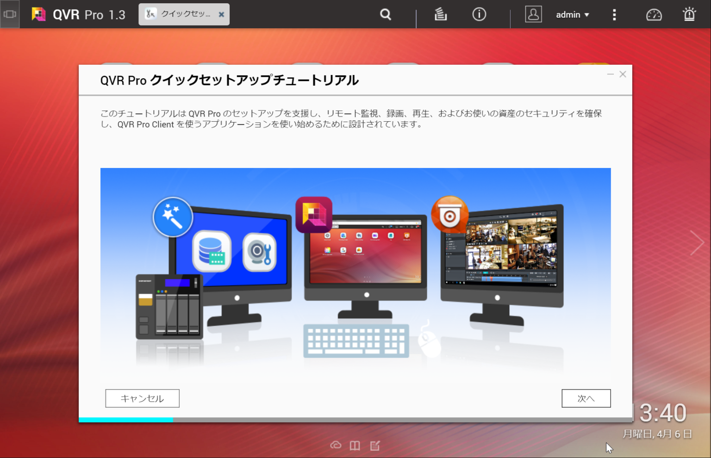Screen dimensions: 711x458
Task: Click the QVR Pro 1.3 logo
Action: 78,14
